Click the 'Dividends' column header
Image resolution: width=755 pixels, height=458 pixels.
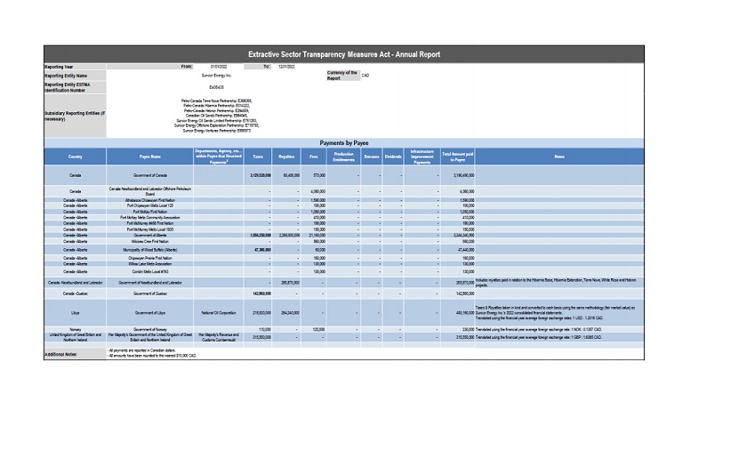[393, 157]
